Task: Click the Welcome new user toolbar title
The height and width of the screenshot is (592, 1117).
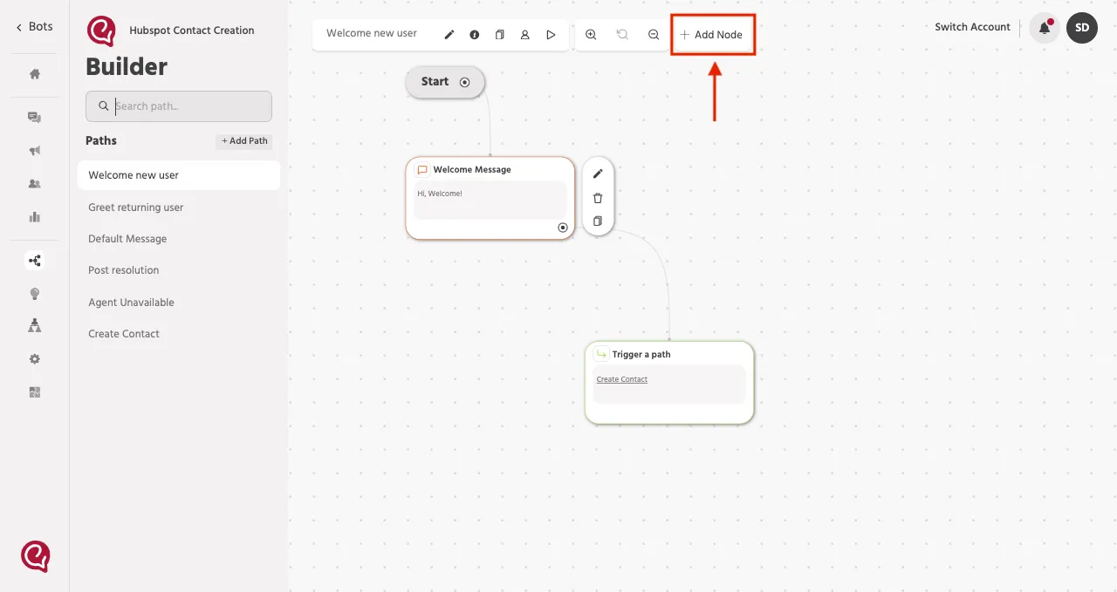Action: (372, 33)
